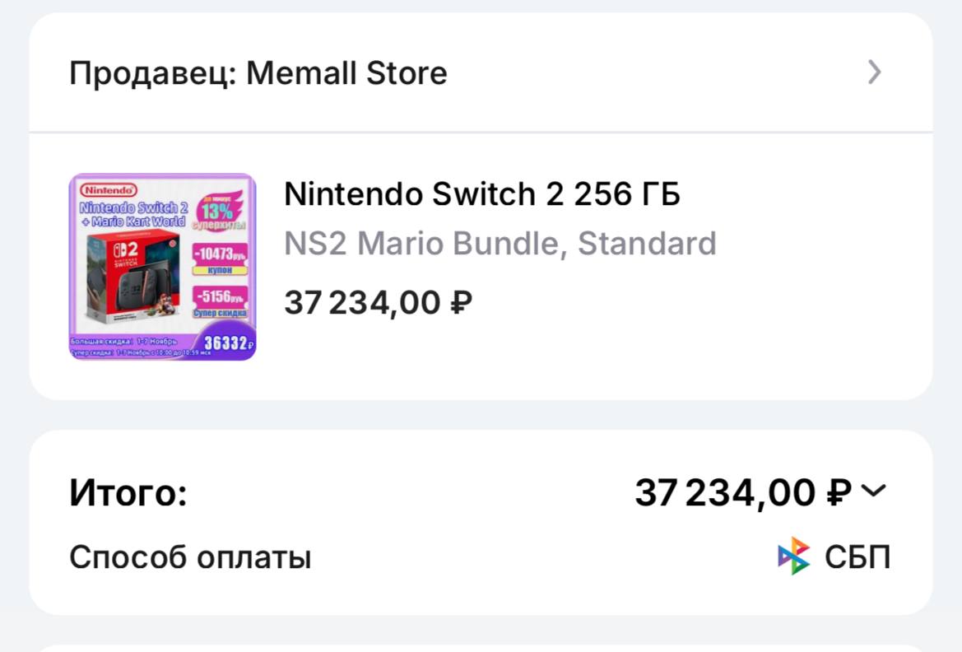Tap the Mario Kart World caption on thumbnail
Viewport: 962px width, 652px height.
coord(132,221)
